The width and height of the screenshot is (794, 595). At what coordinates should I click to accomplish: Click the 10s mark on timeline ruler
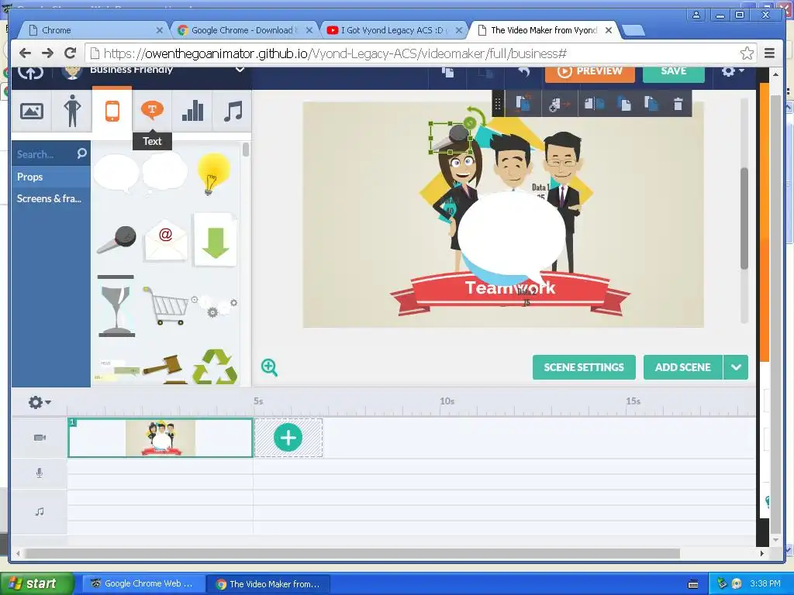point(447,401)
